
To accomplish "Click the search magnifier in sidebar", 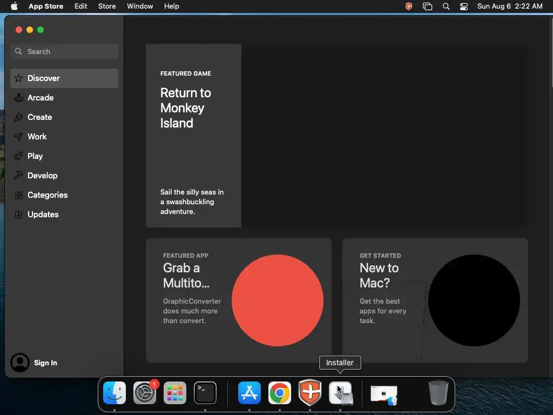I will point(18,51).
